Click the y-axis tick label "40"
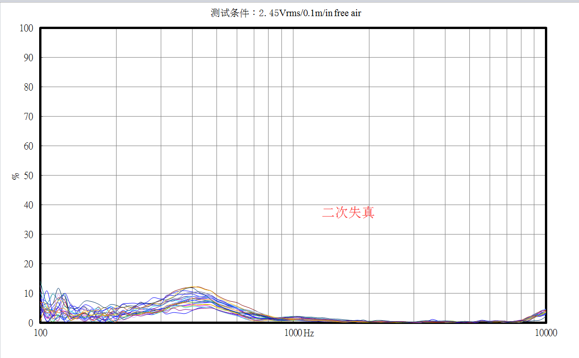The height and width of the screenshot is (358, 579). [29, 205]
